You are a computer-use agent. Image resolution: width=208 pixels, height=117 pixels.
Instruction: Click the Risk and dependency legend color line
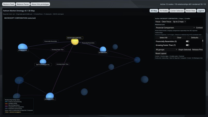(6, 105)
